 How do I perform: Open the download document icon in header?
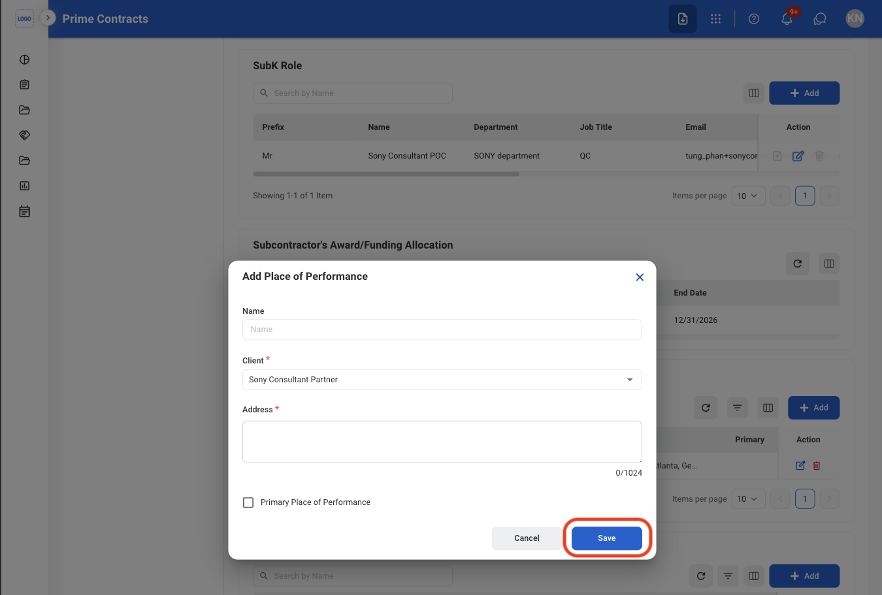683,19
